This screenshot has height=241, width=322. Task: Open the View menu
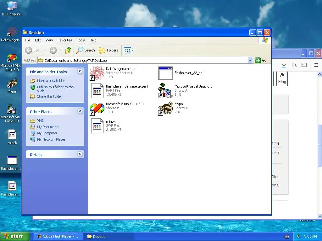49,40
